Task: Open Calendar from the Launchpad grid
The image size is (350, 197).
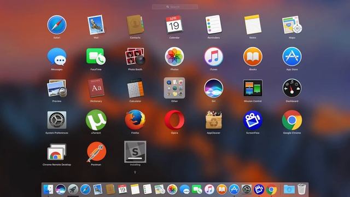Action: 174,24
